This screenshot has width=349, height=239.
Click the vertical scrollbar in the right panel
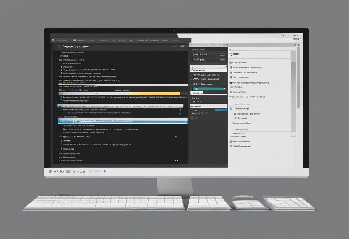coord(293,86)
